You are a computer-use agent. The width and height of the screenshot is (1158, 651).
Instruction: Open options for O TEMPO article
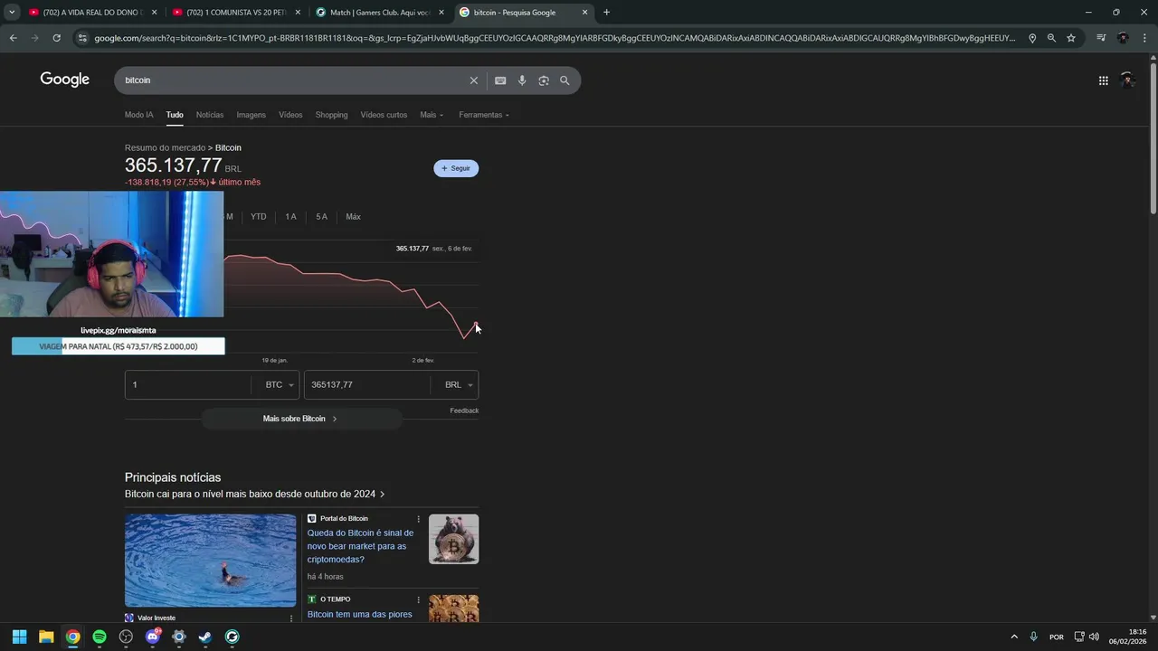[418, 599]
